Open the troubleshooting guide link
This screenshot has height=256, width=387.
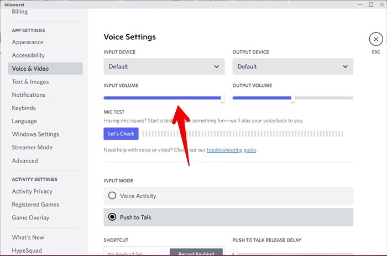(x=231, y=150)
